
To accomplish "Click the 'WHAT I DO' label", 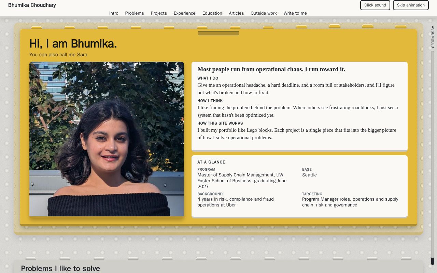I will coord(208,78).
